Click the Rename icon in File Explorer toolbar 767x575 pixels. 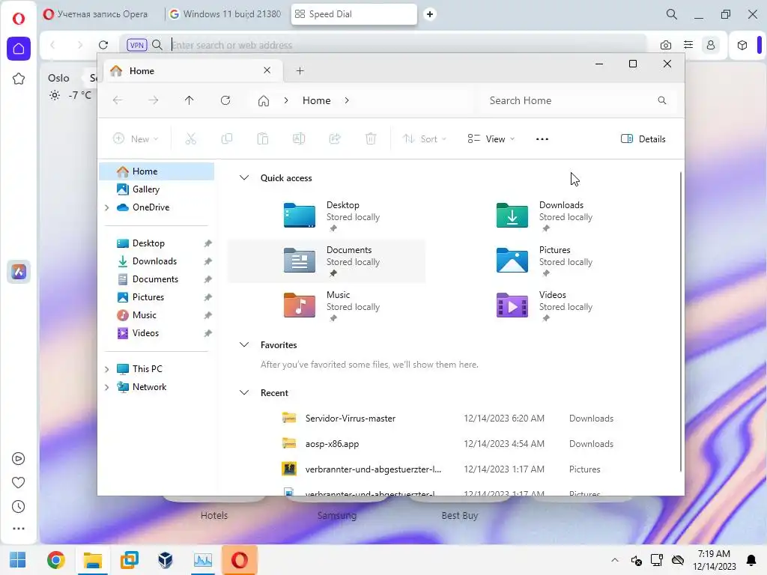pyautogui.click(x=299, y=139)
